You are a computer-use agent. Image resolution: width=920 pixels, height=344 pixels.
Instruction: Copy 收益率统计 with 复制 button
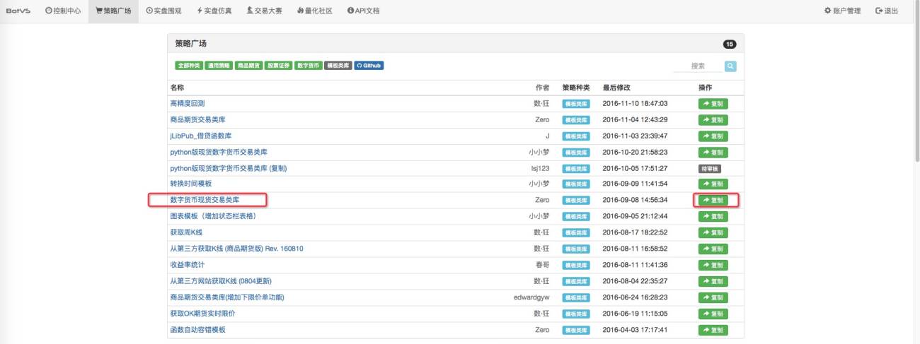pos(713,266)
